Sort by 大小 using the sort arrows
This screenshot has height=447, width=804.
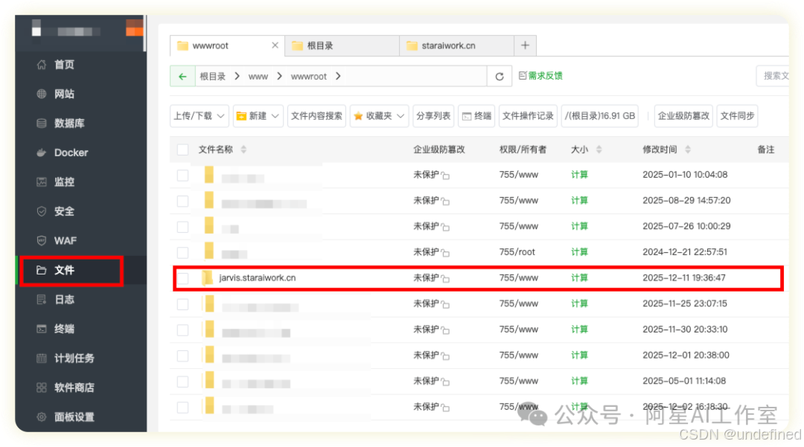599,149
